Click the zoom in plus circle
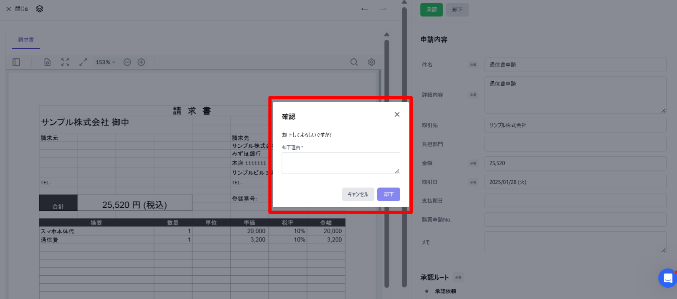 141,62
